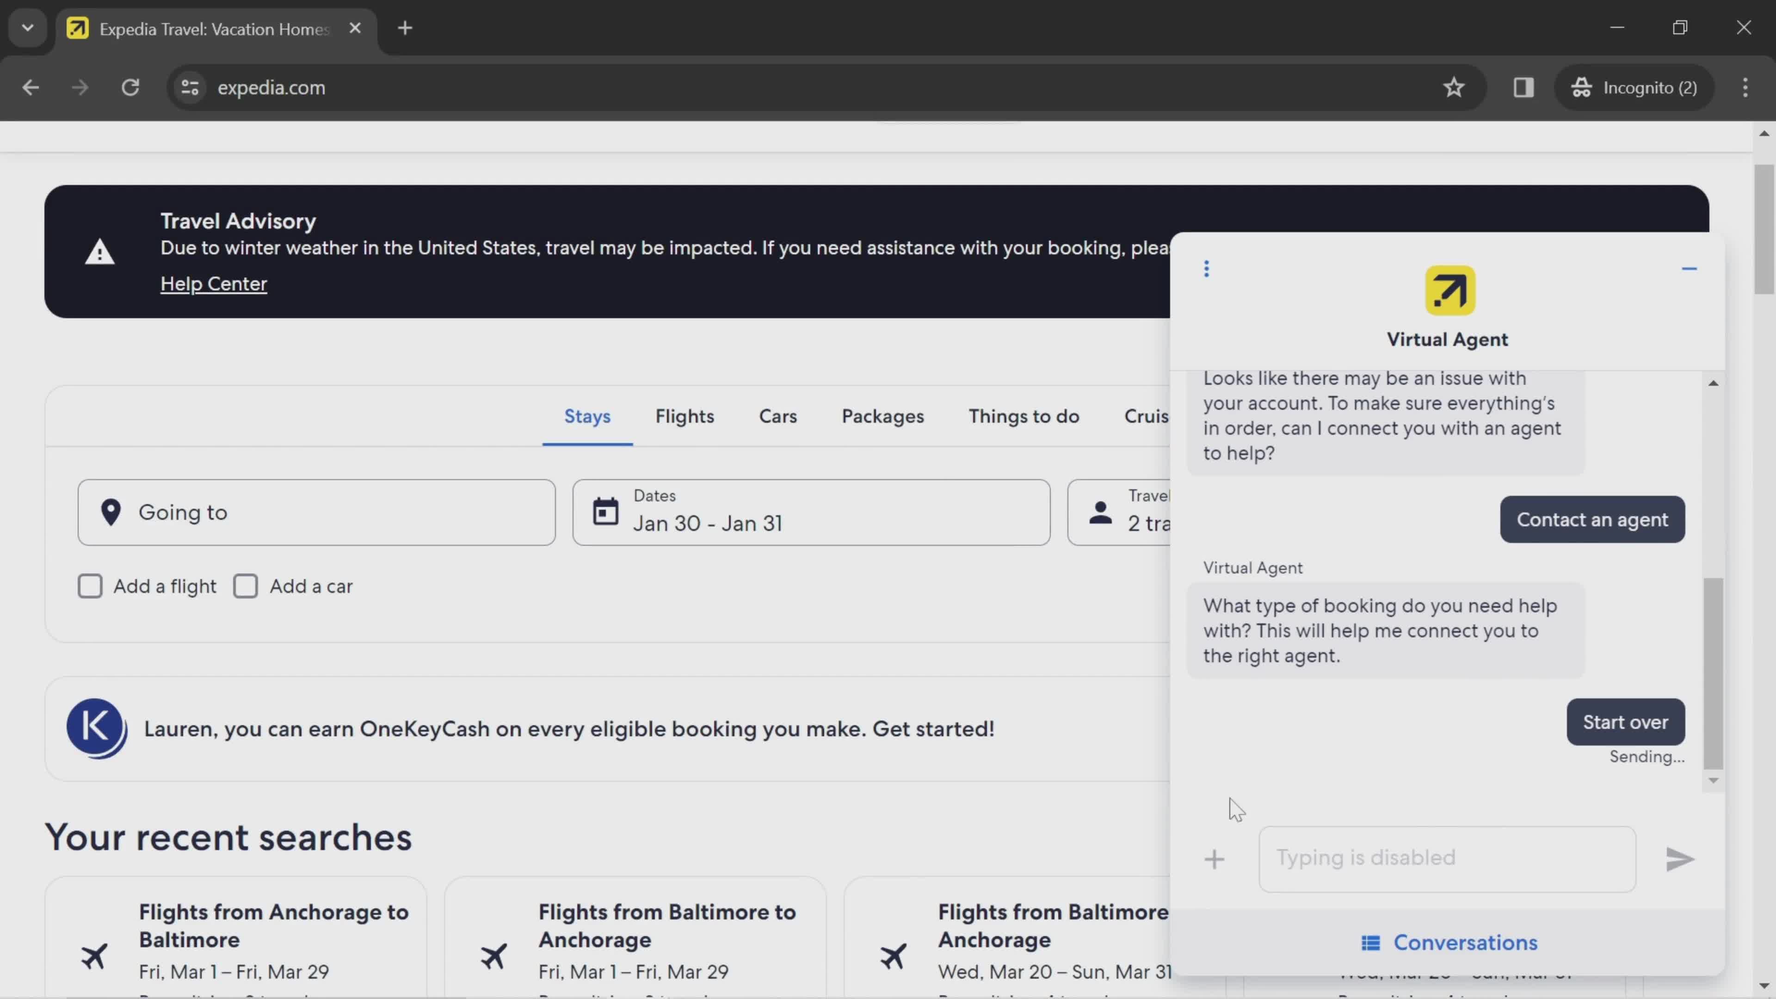Image resolution: width=1776 pixels, height=999 pixels.
Task: Switch to the Packages tab
Action: [882, 416]
